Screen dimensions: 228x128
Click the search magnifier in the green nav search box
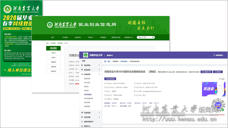(x=153, y=37)
